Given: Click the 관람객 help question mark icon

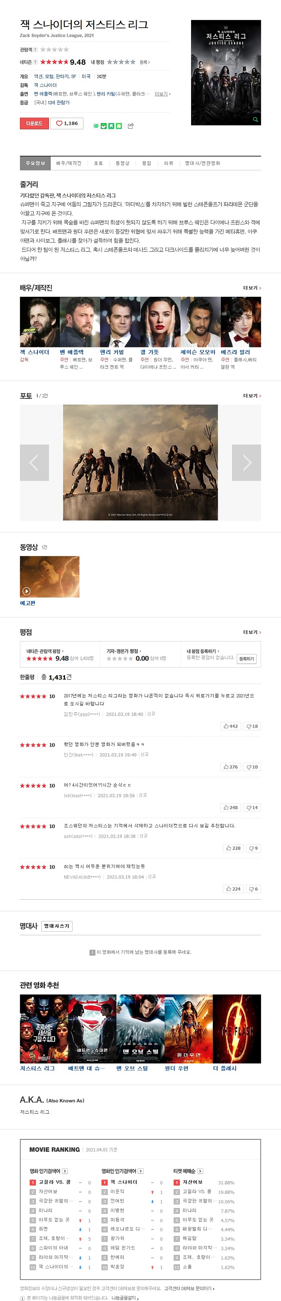Looking at the screenshot, I should [35, 49].
